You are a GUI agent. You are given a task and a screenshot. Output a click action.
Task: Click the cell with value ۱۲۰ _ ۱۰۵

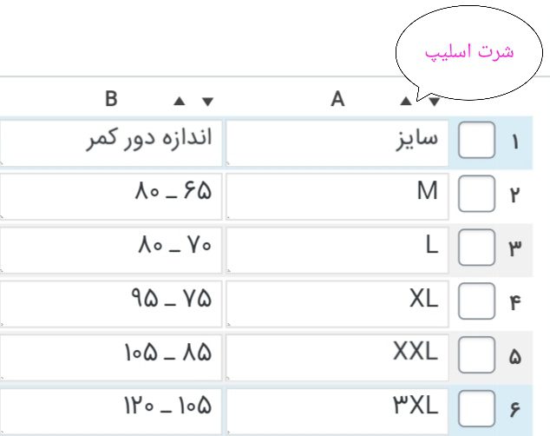pos(111,408)
